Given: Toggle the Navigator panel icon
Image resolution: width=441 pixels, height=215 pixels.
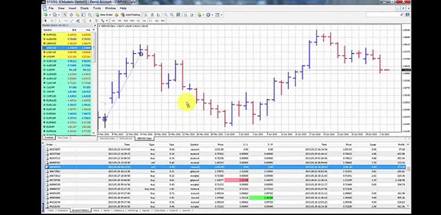Looking at the screenshot, I should pos(77,15).
